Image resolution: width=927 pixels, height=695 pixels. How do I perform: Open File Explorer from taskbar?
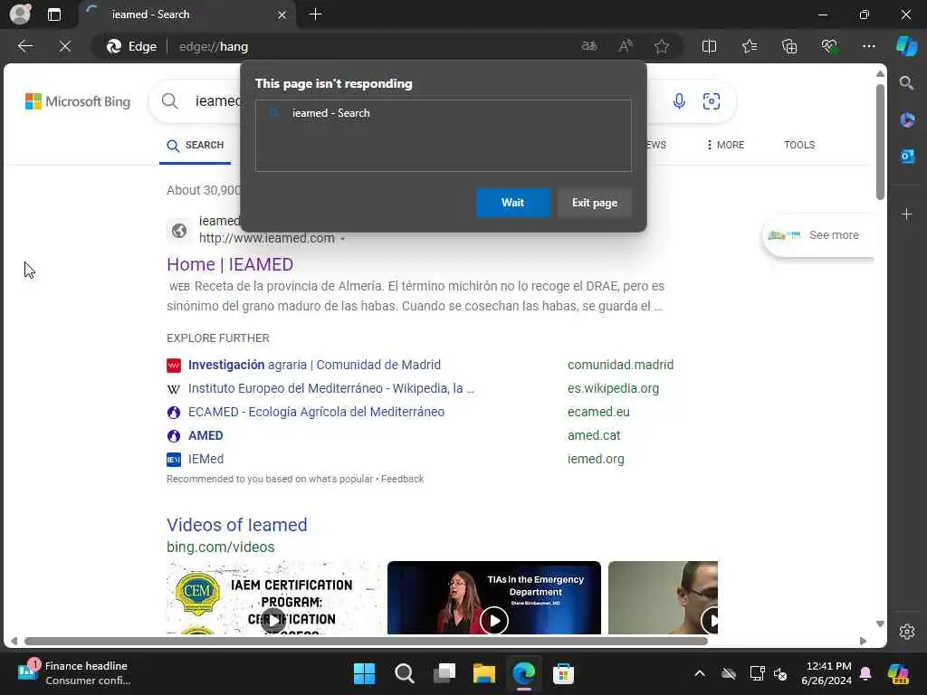(483, 673)
